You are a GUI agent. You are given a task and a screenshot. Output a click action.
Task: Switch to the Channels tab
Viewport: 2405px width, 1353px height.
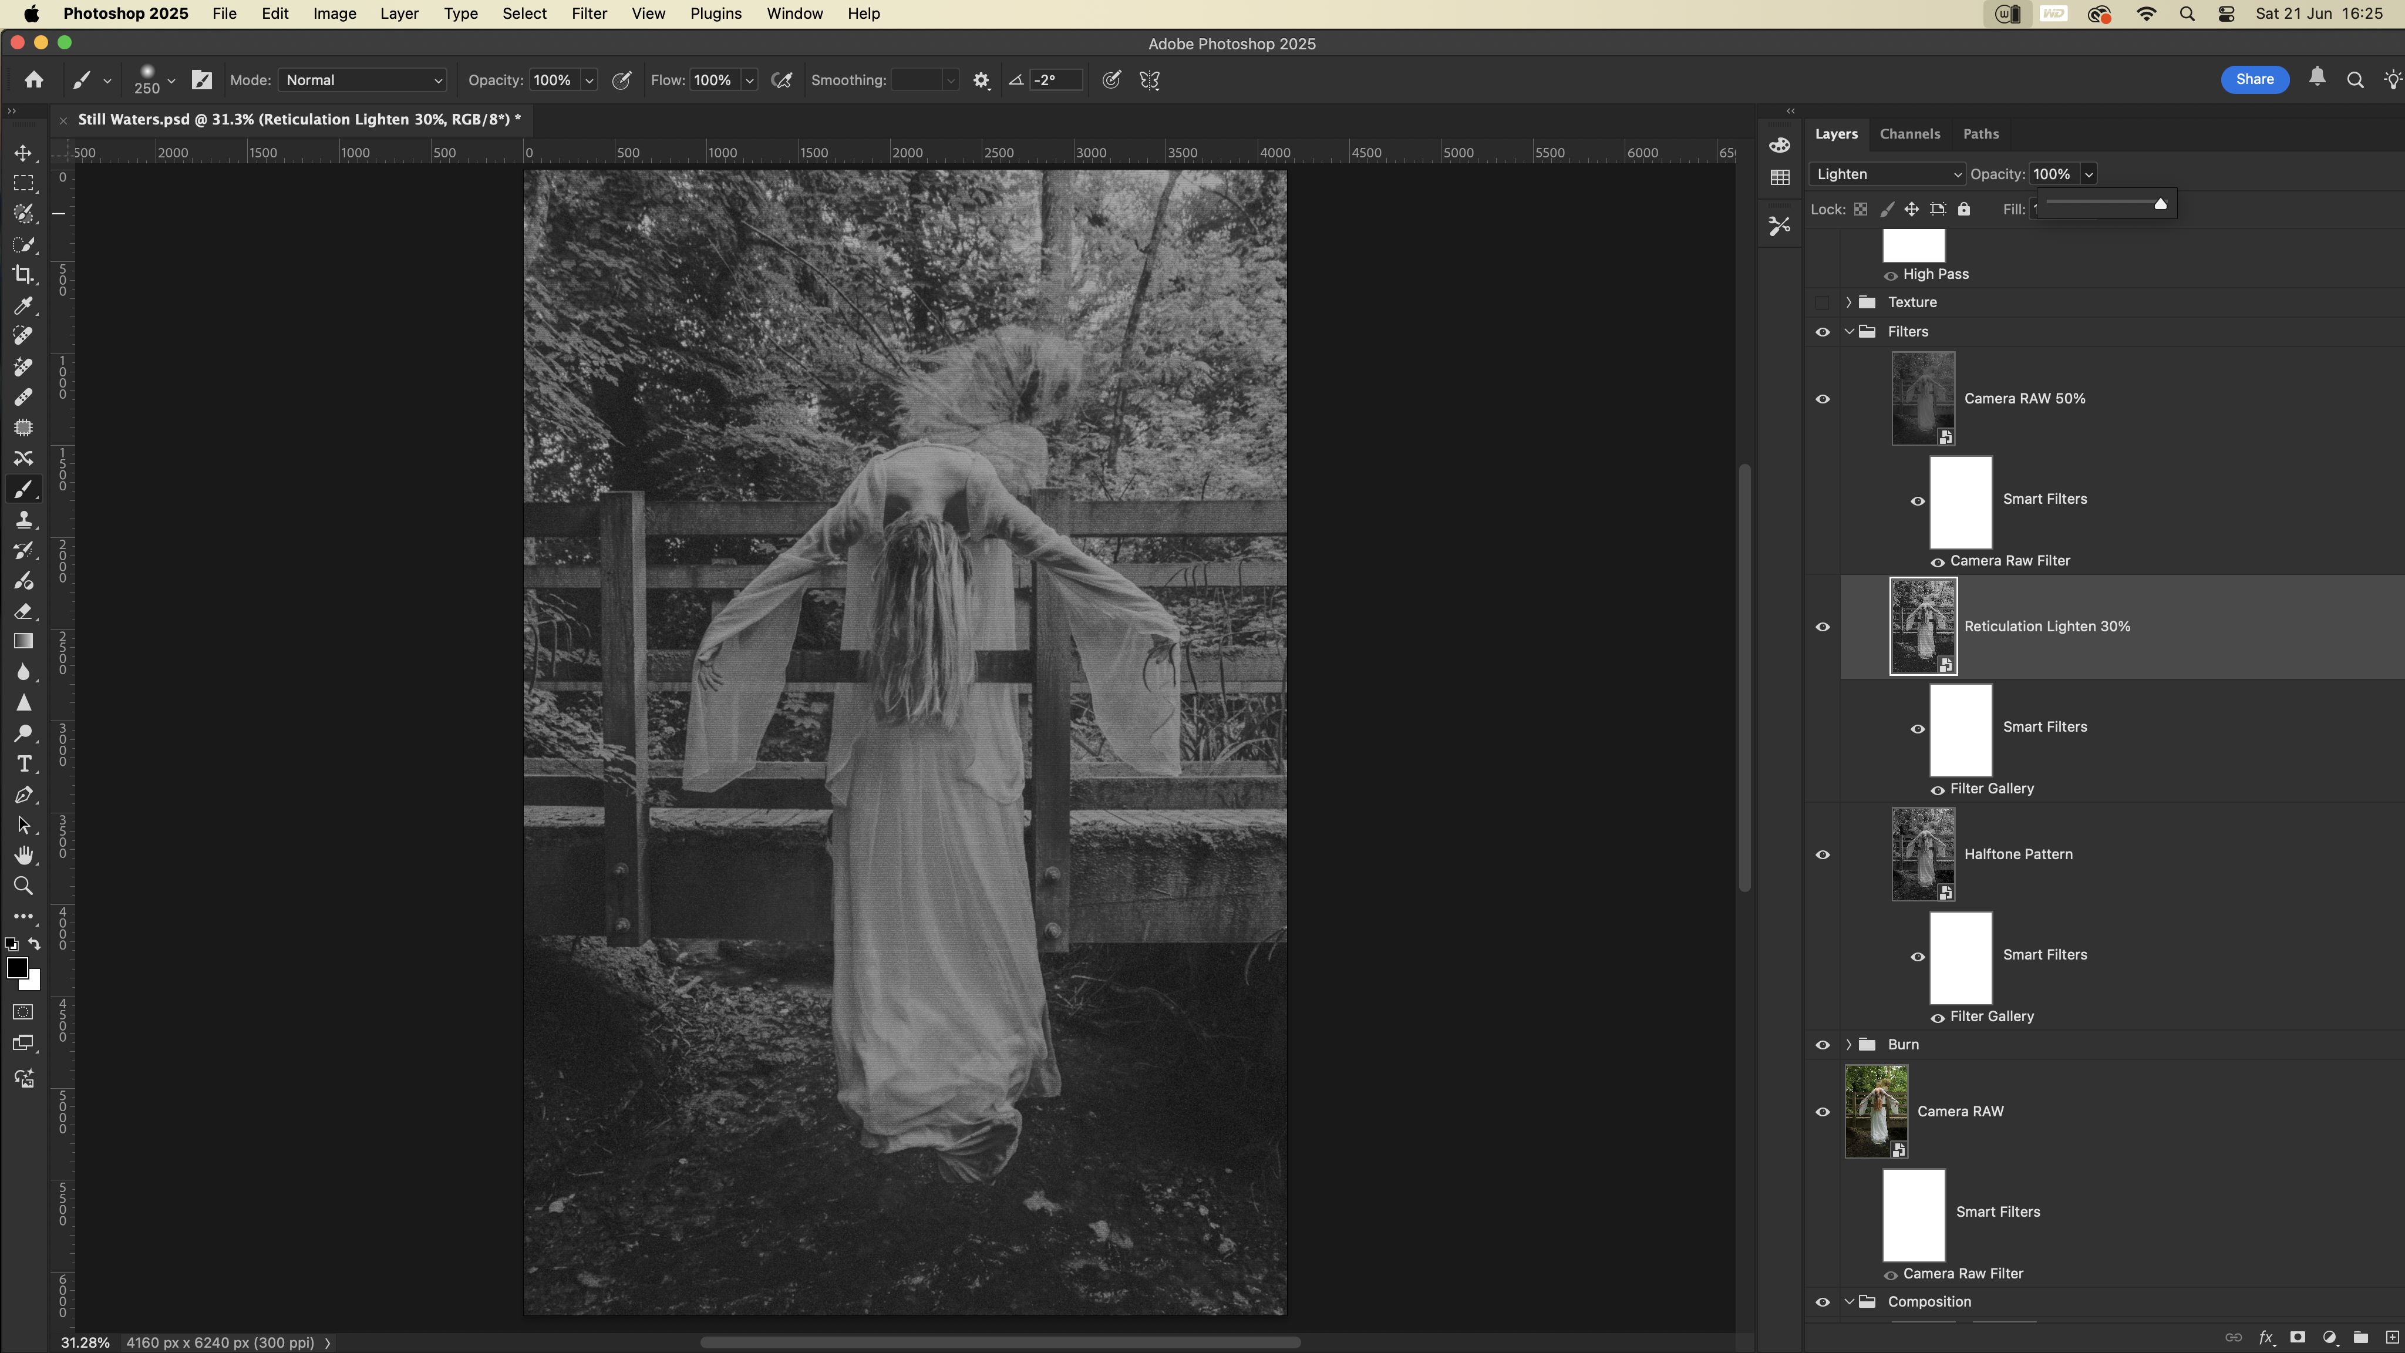click(x=1909, y=134)
